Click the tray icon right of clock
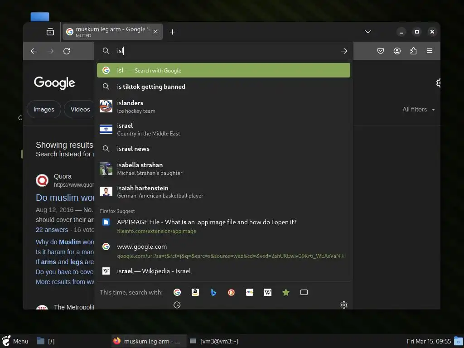This screenshot has height=348, width=464. click(x=459, y=341)
